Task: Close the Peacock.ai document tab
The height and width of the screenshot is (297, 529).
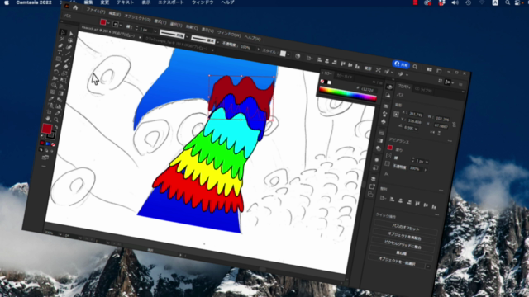Action: [x=140, y=37]
